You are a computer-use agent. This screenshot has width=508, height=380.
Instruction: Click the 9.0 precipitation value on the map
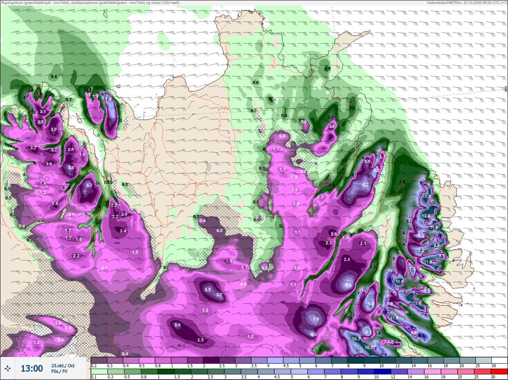tap(437, 245)
